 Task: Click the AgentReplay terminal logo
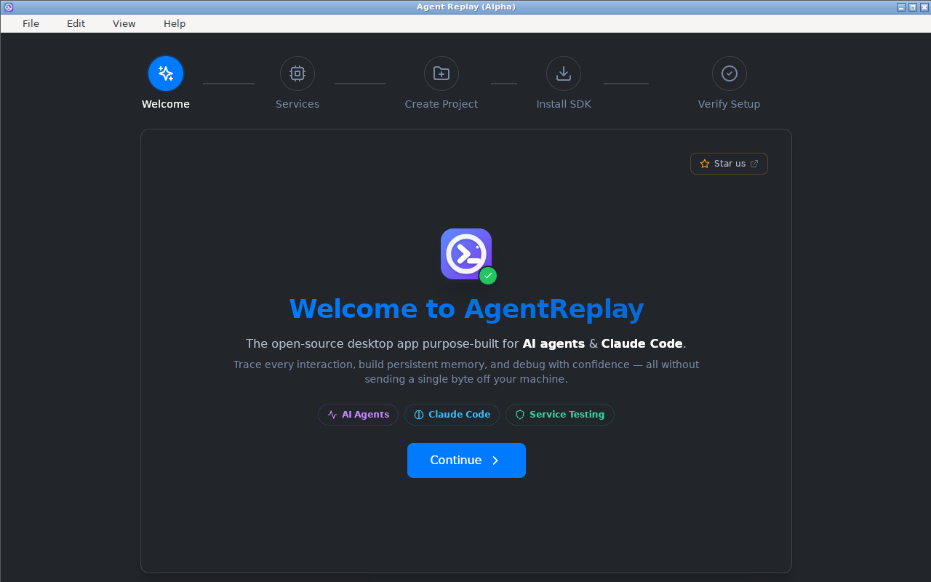466,254
